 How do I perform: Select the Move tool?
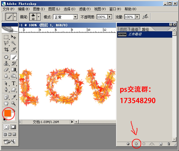pyautogui.click(x=13, y=37)
